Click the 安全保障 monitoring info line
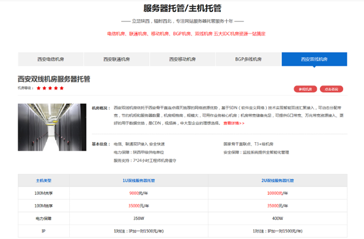Image resolution: width=364 pixels, height=239 pixels. 256,152
